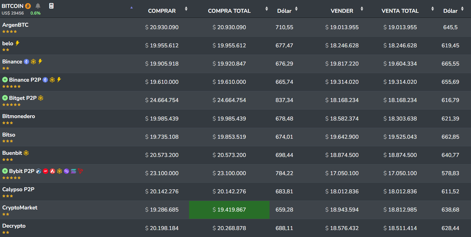This screenshot has height=237, width=471.
Task: Select the Bitso exchange name
Action: click(x=9, y=135)
